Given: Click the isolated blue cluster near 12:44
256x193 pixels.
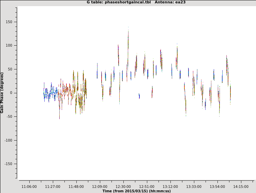Looking at the screenshot, I should tap(139, 96).
